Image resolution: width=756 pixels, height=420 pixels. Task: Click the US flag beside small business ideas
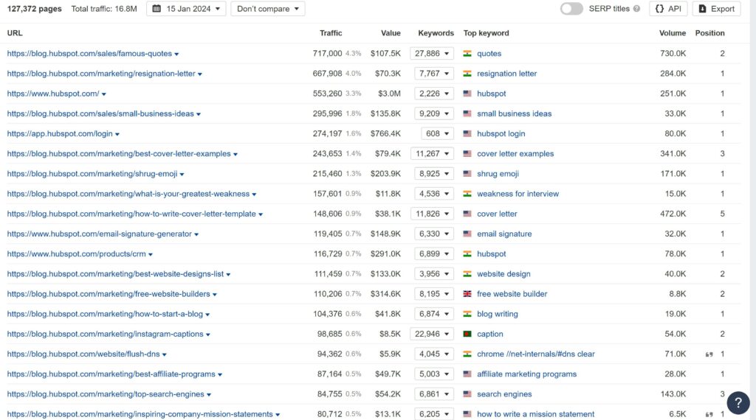(x=467, y=113)
